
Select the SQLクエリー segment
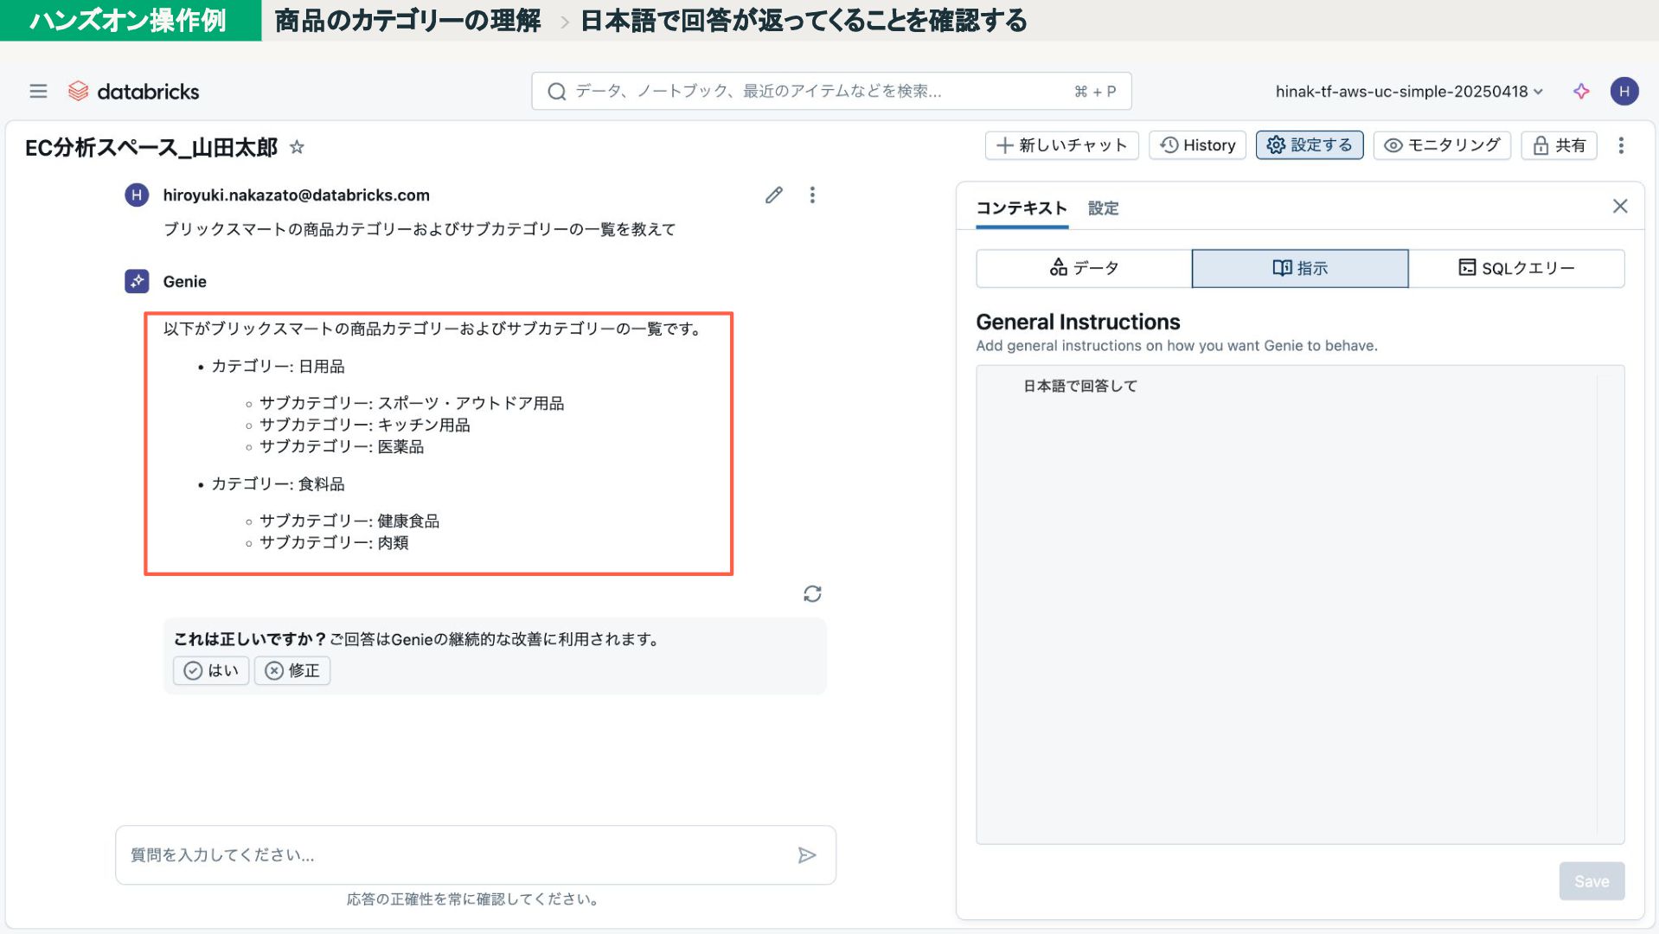[1516, 268]
